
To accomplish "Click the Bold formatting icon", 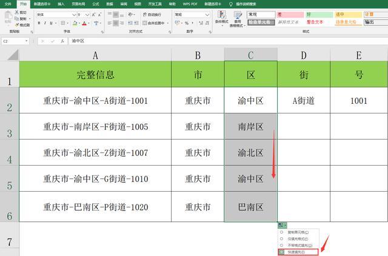I will pyautogui.click(x=38, y=23).
